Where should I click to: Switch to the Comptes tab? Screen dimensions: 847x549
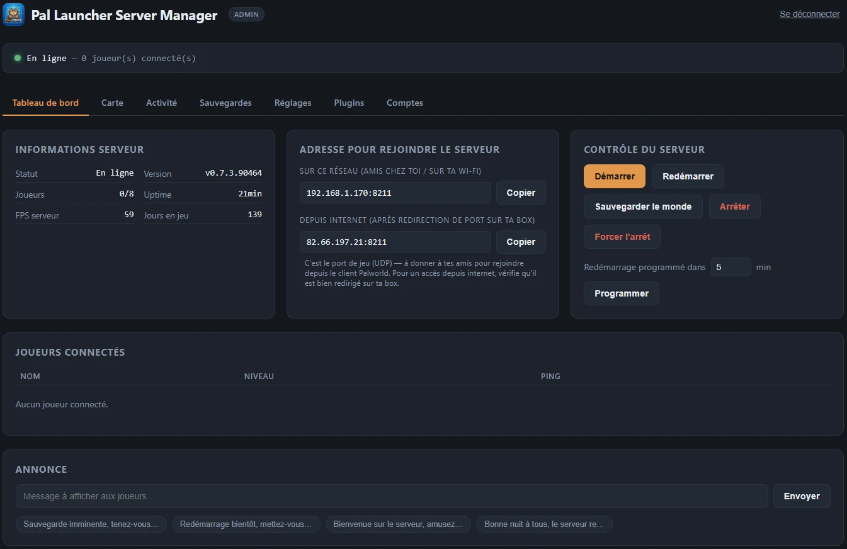point(405,103)
